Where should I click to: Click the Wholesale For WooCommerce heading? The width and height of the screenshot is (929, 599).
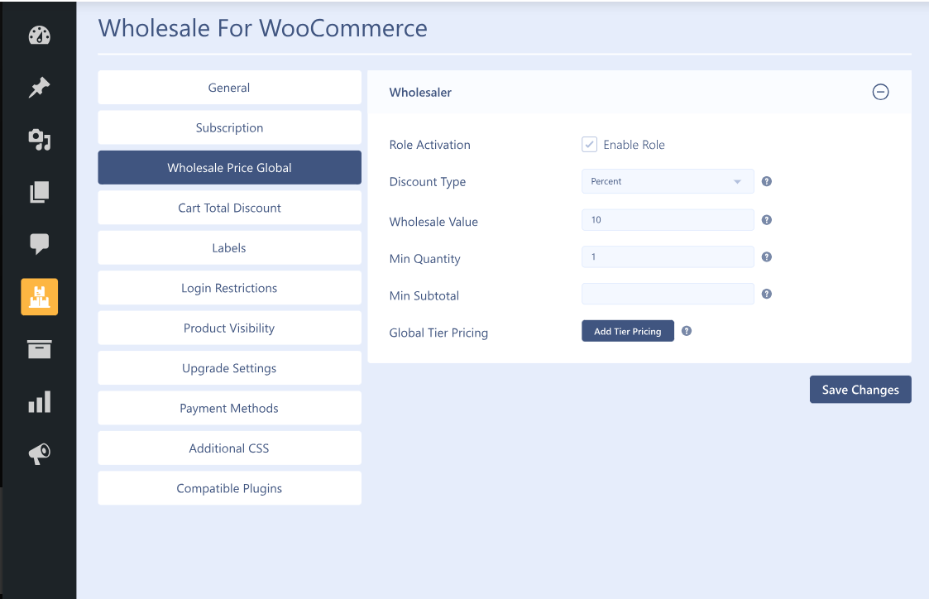pos(262,28)
